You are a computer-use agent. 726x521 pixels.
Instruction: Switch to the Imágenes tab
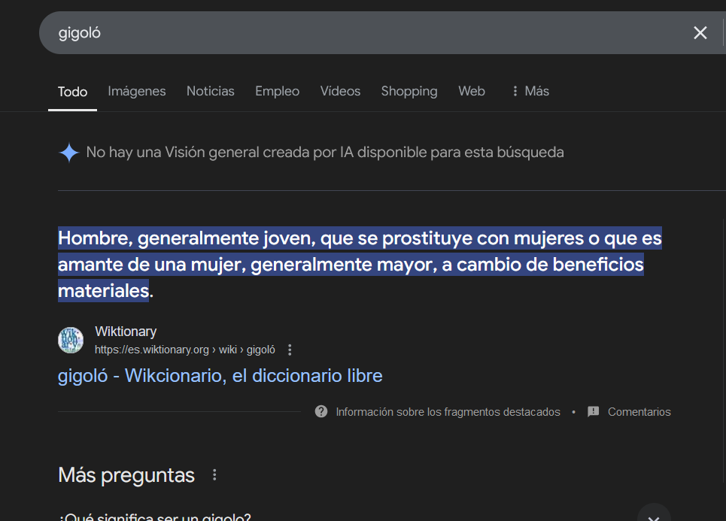tap(137, 91)
